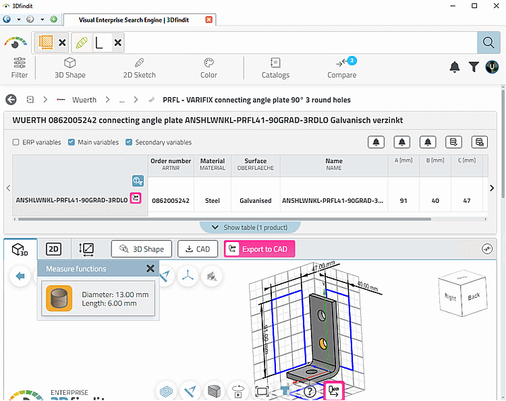Click the table horizontal scrollbar
The height and width of the screenshot is (401, 506).
coord(225,219)
